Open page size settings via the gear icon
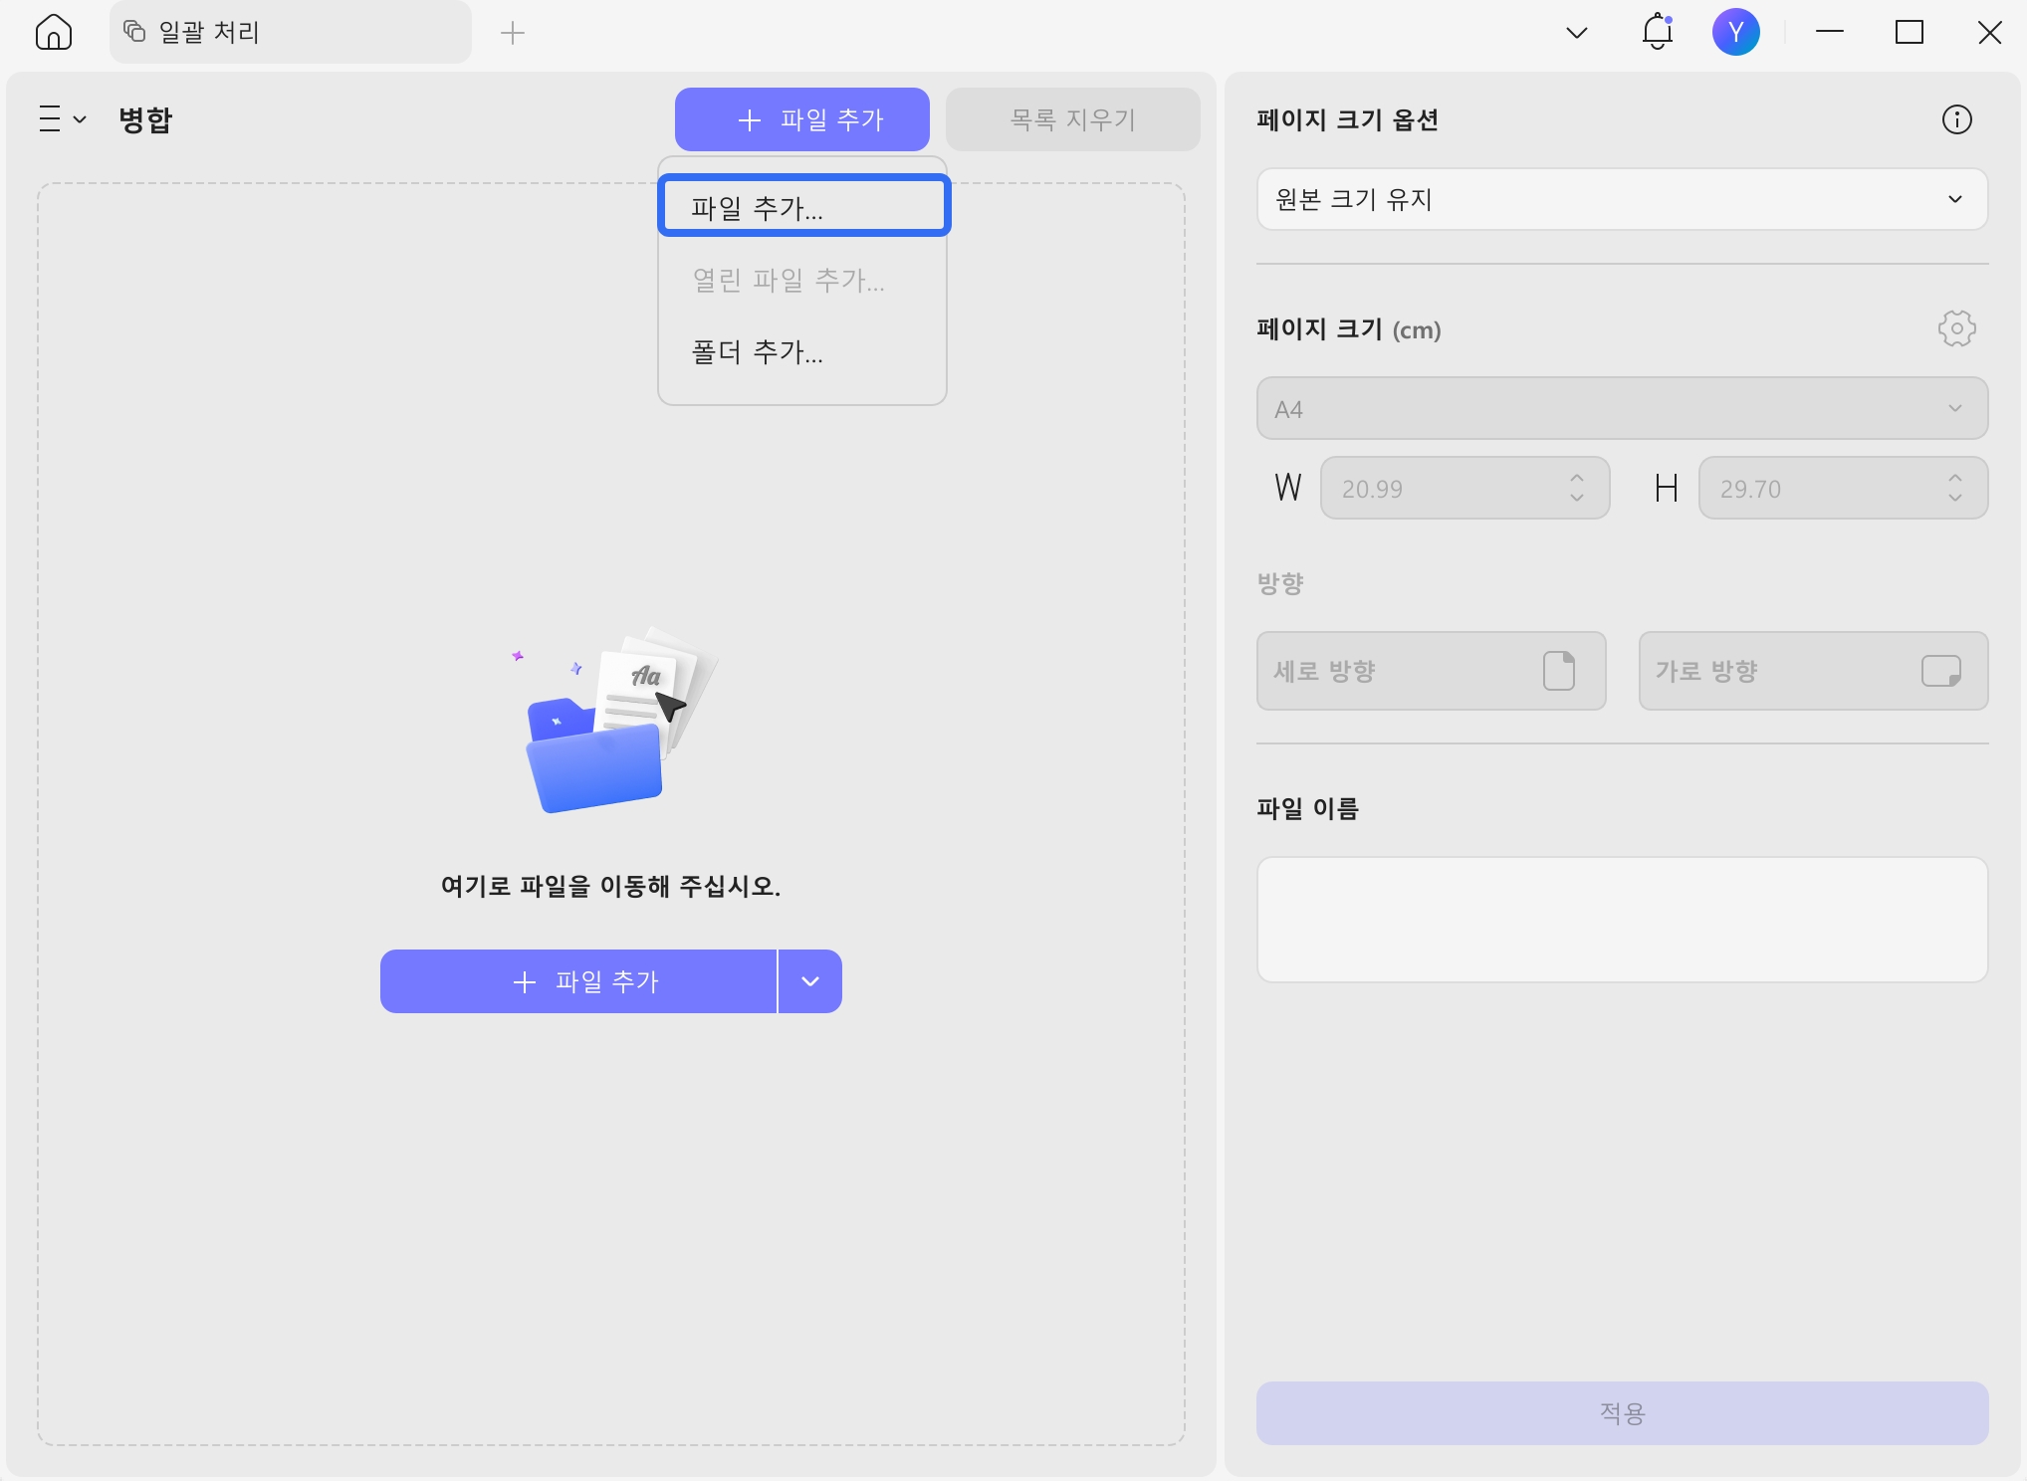This screenshot has height=1481, width=2027. (x=1955, y=328)
